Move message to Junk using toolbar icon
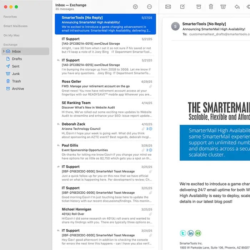 (x=223, y=7)
